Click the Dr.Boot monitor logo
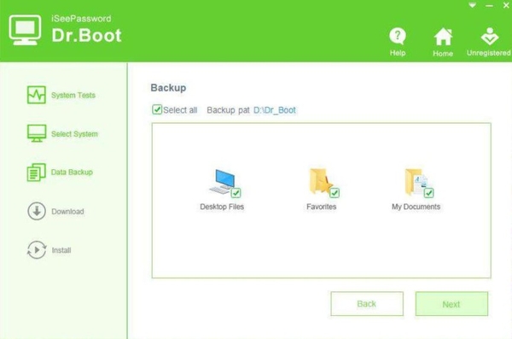The width and height of the screenshot is (512, 339). pos(25,30)
